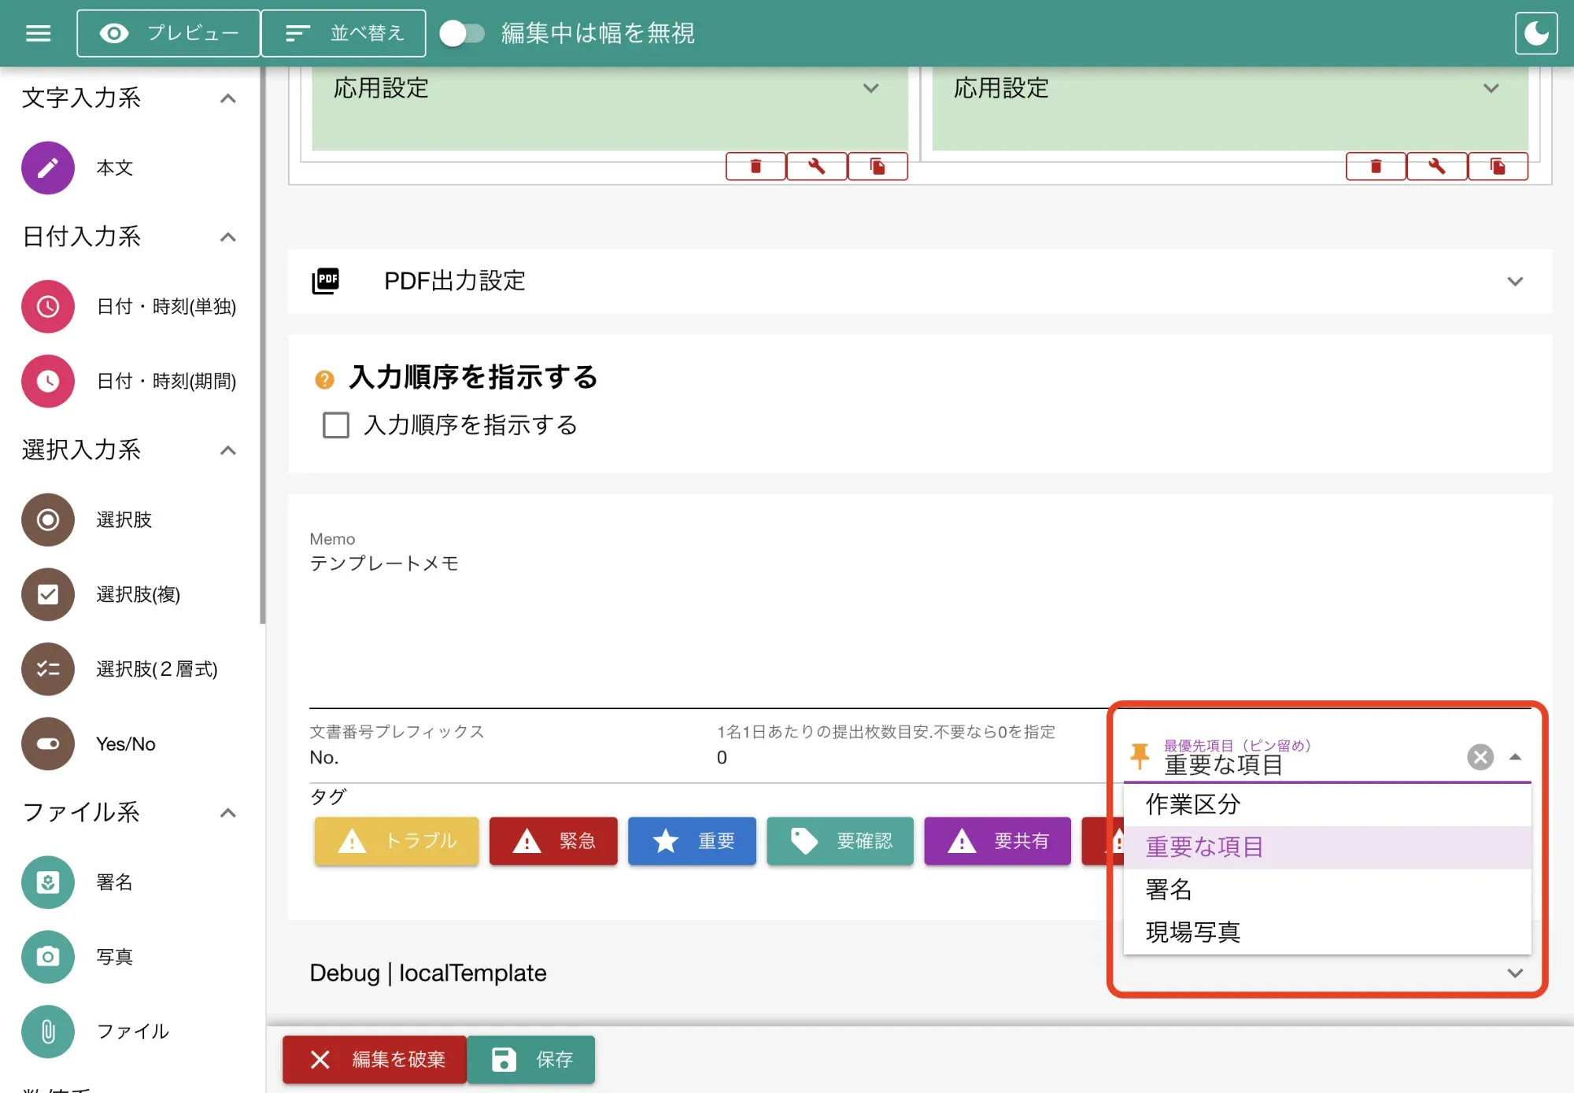Click the orange help question icon
The width and height of the screenshot is (1574, 1093).
324,380
